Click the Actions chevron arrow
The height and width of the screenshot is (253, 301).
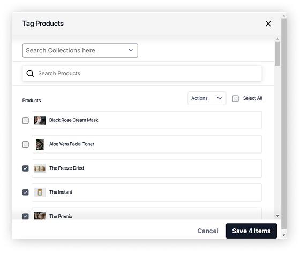click(x=220, y=98)
